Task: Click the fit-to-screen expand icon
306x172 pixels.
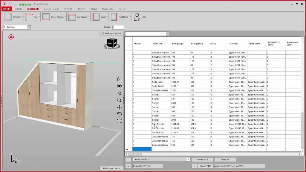Action: 119,121
